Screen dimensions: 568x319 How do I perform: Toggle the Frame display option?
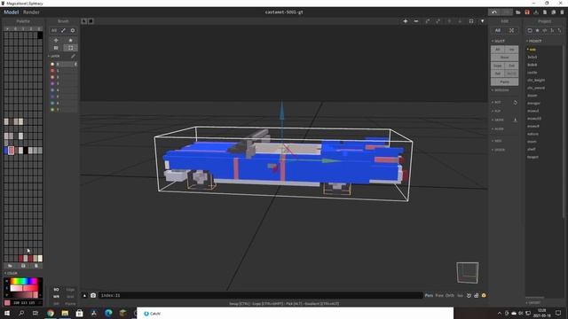70,304
